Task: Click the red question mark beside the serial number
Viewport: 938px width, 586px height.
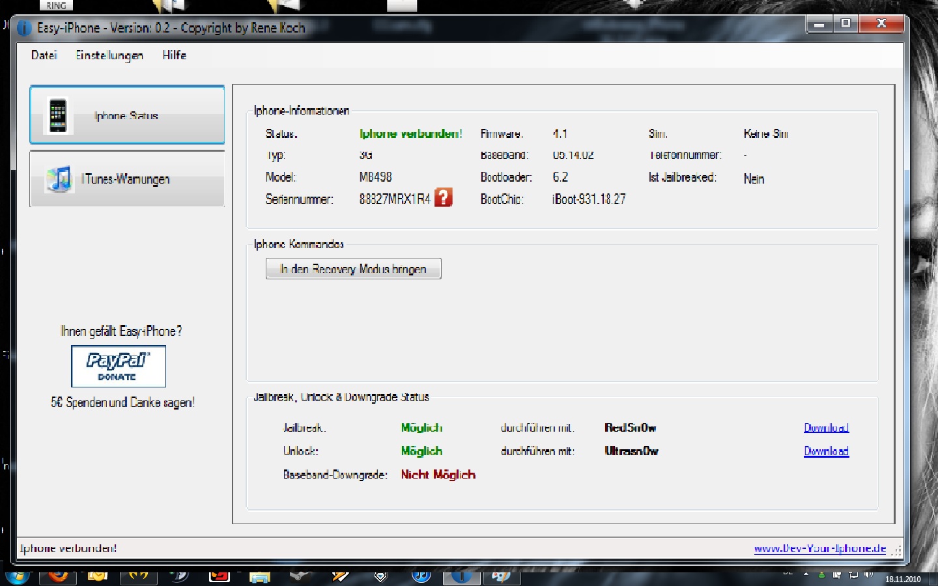Action: click(x=443, y=197)
